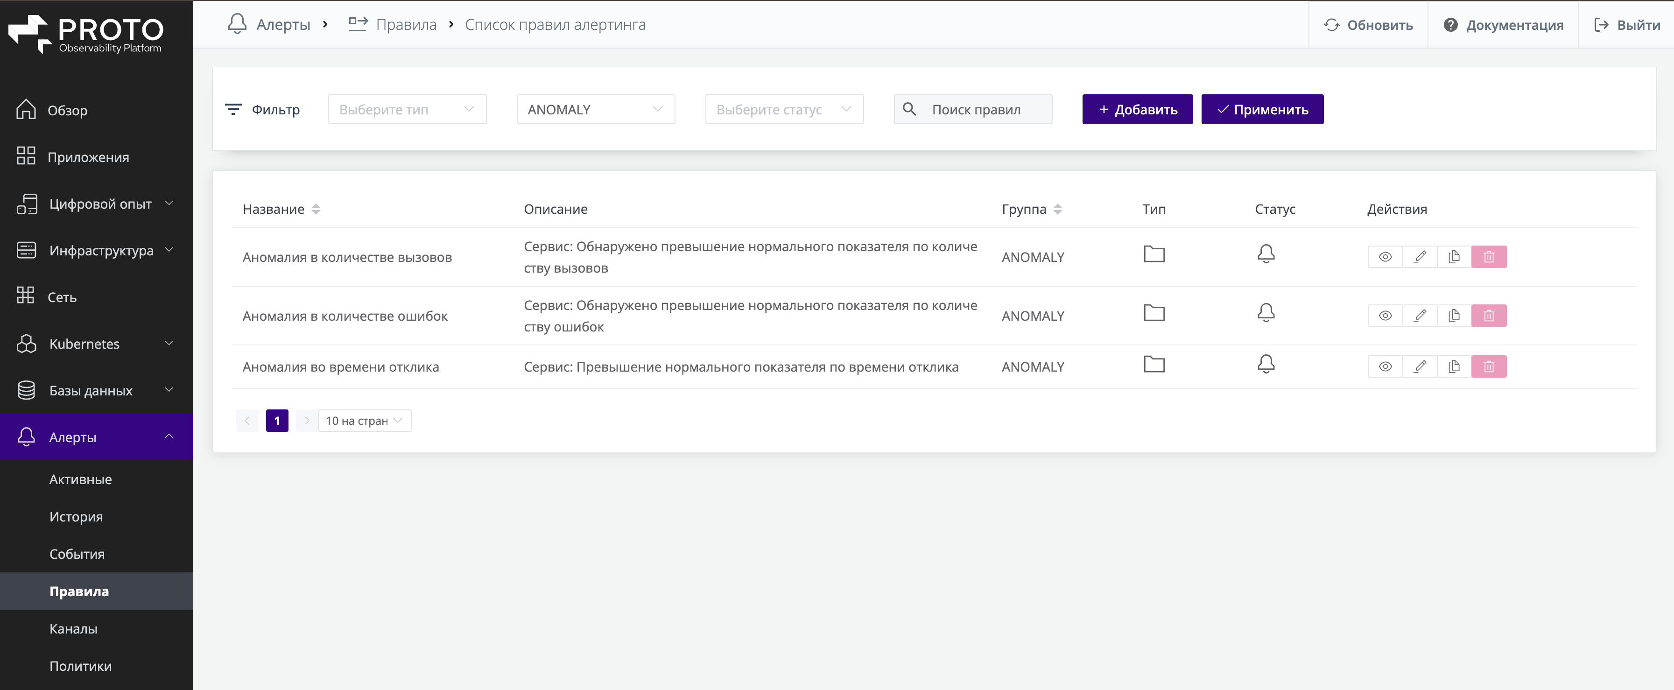The image size is (1674, 690).
Task: Edit rule Аномалия в количестве ошибок
Action: 1420,316
